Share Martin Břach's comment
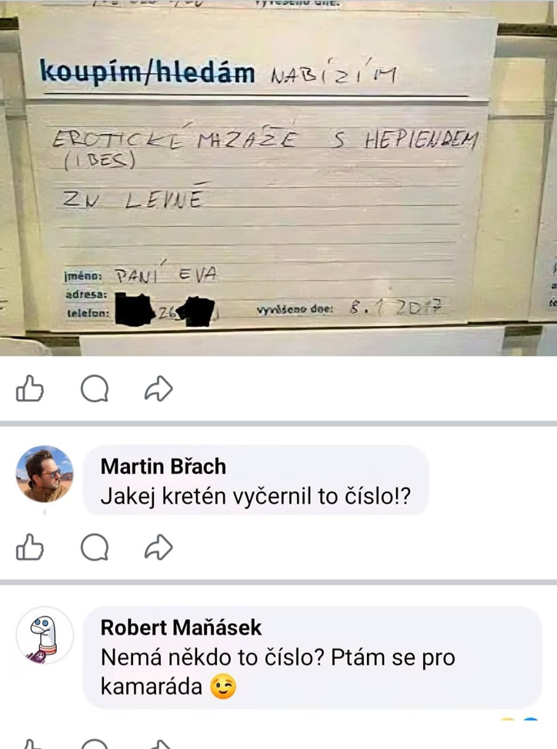557x749 pixels. (158, 547)
